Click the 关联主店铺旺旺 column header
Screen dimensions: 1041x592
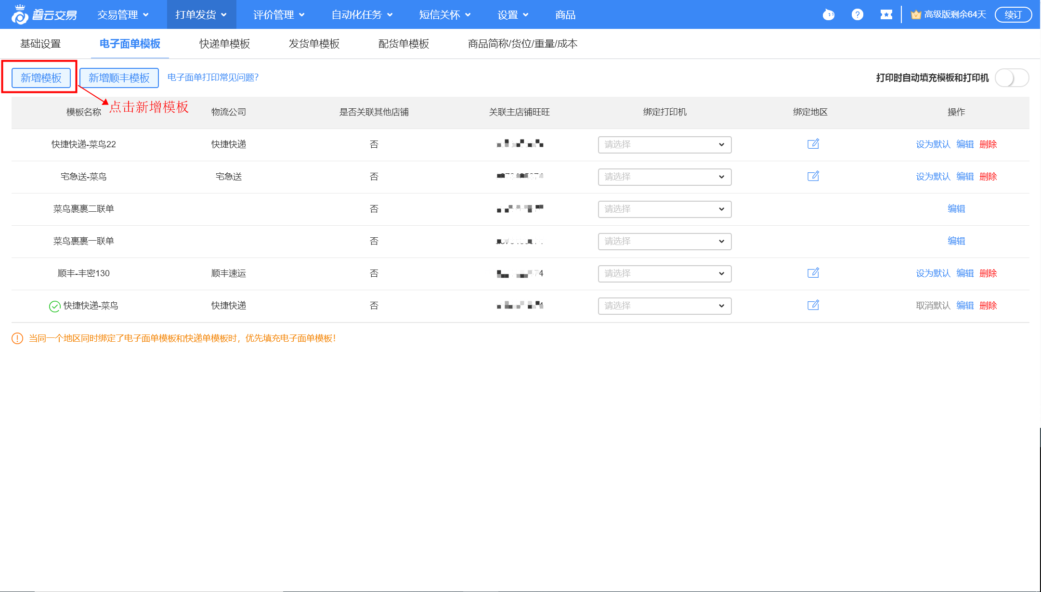click(x=519, y=112)
